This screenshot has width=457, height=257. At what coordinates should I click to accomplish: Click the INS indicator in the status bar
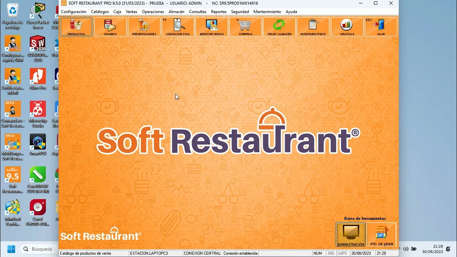(x=331, y=253)
